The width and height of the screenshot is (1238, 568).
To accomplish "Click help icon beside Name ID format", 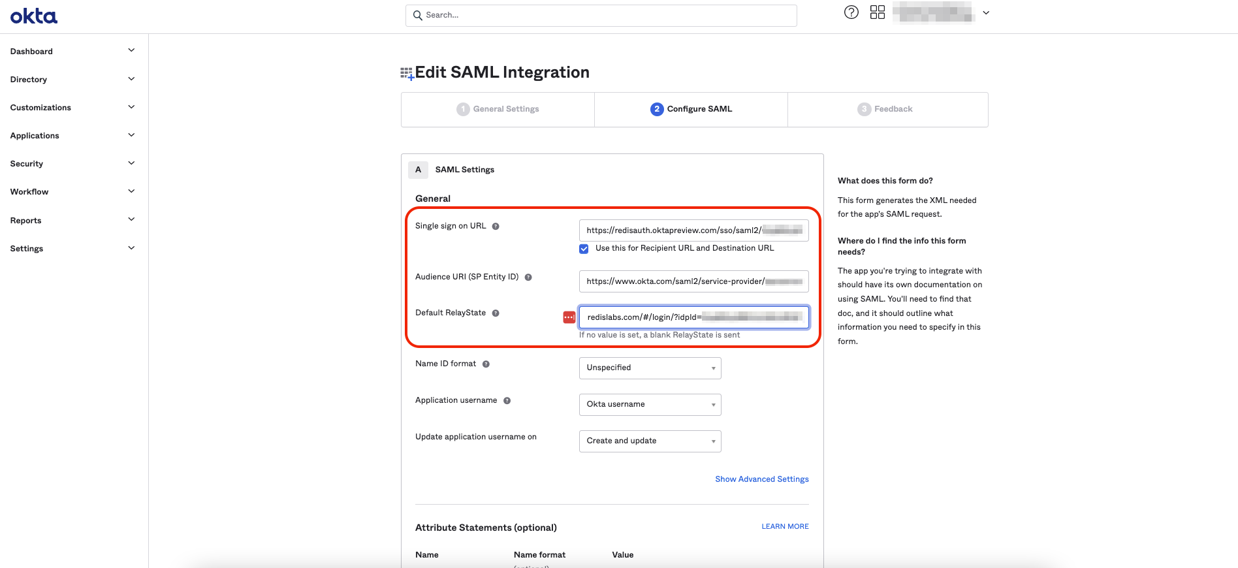I will [486, 364].
